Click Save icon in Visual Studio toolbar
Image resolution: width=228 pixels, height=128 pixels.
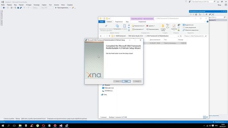[x=18, y=8]
